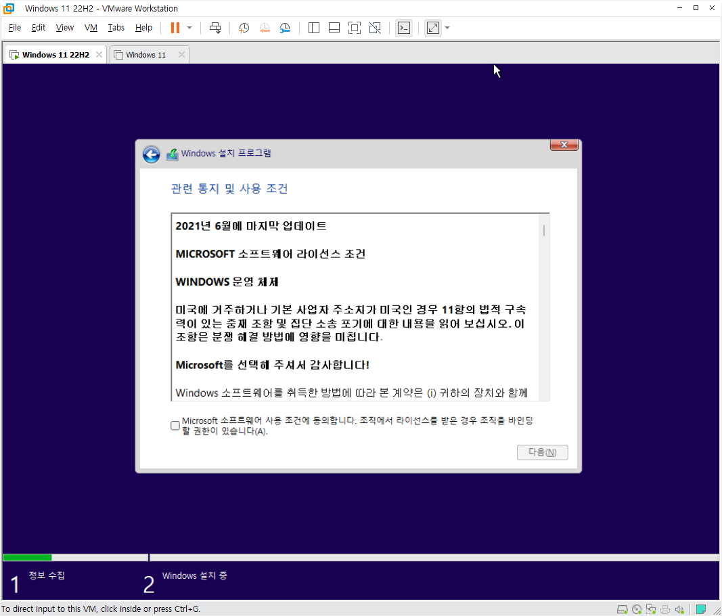Click the hard disk status icon

622,609
